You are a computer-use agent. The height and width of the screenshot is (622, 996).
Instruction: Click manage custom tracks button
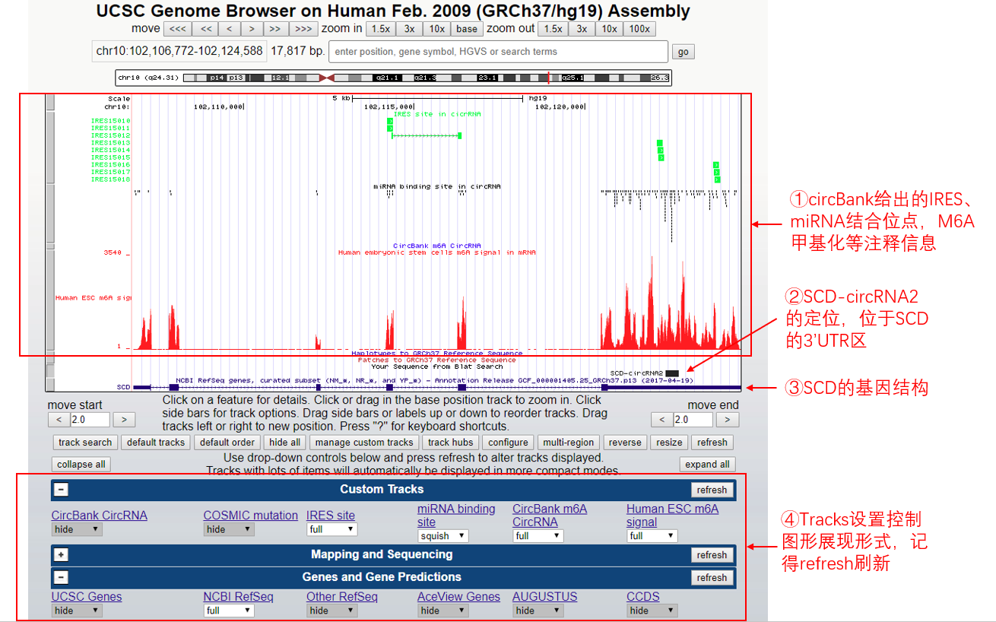(x=364, y=443)
